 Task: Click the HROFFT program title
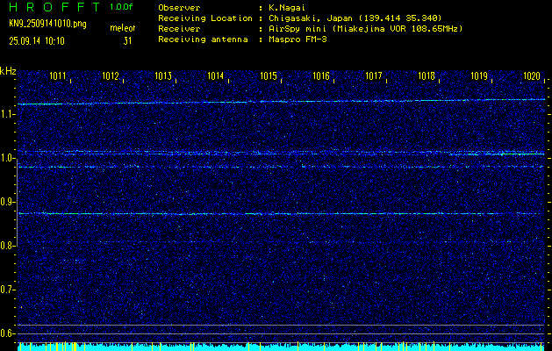point(55,7)
